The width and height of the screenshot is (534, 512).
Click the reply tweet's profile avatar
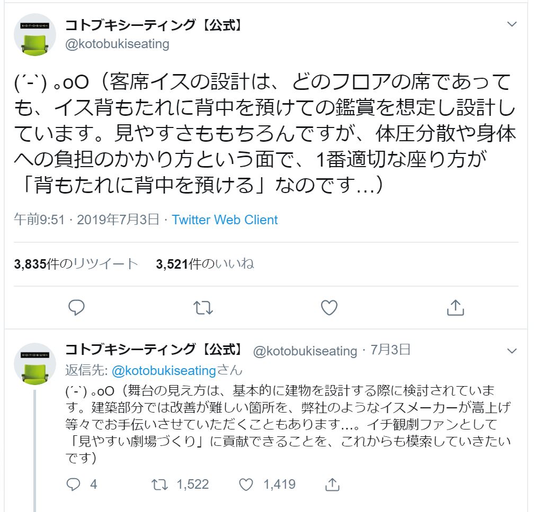35,364
